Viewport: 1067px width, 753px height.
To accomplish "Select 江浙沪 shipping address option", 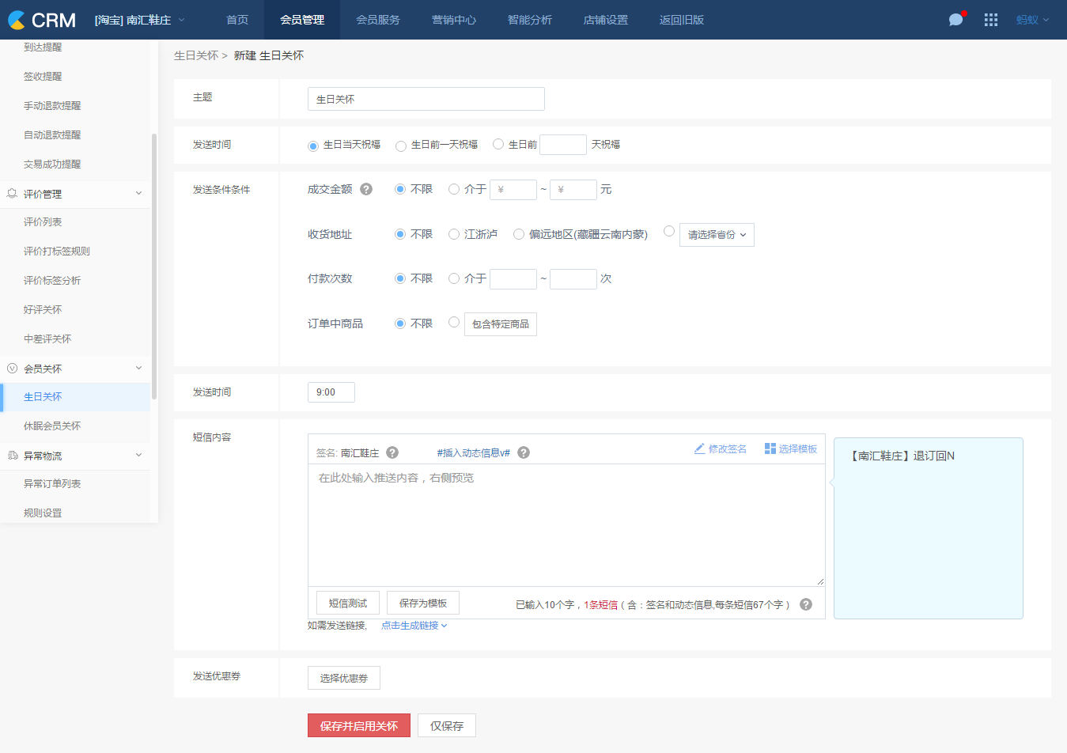I will (x=454, y=234).
